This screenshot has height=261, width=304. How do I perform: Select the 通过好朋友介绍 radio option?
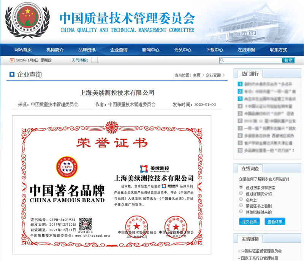pyautogui.click(x=241, y=193)
